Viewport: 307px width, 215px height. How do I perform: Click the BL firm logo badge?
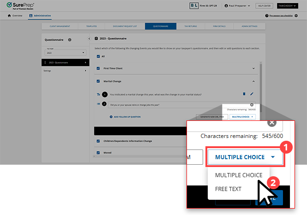coord(194,6)
